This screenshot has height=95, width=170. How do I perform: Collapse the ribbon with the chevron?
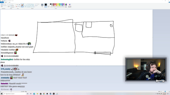[168, 2]
